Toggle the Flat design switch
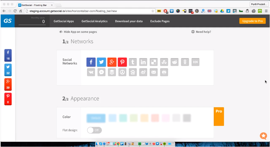 [95, 130]
